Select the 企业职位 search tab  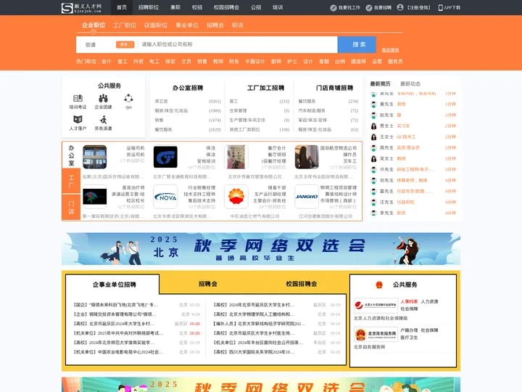pos(94,25)
